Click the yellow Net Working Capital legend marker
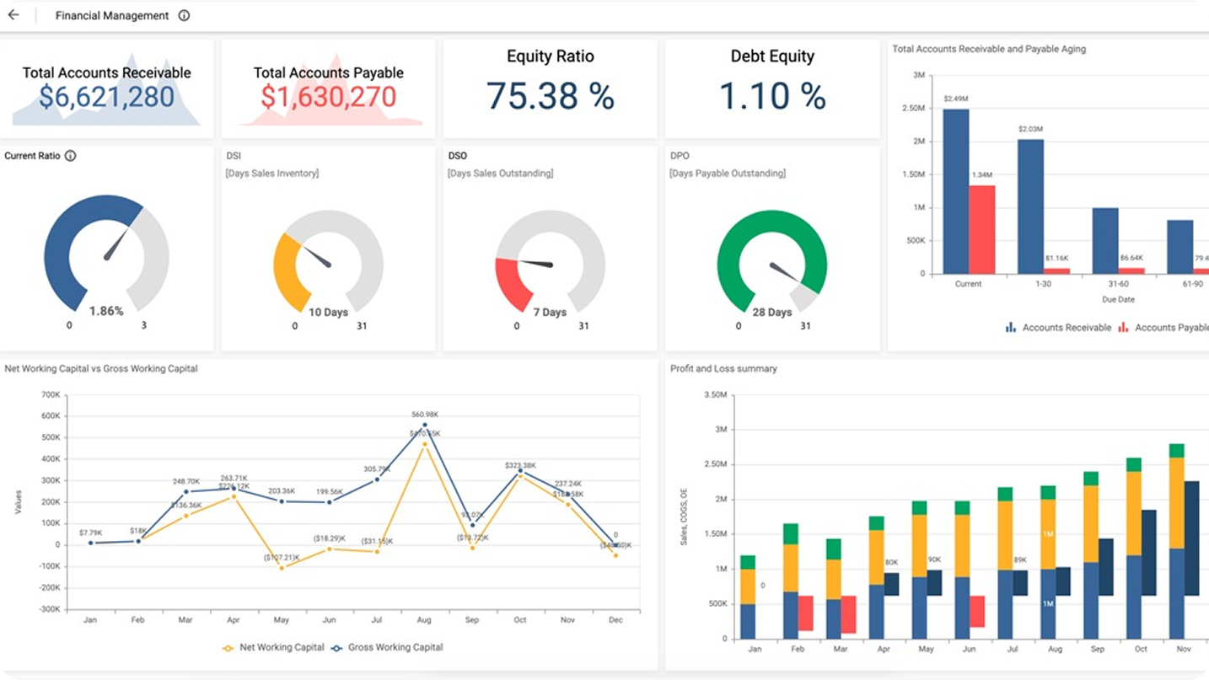Viewport: 1209px width, 680px height. tap(228, 648)
